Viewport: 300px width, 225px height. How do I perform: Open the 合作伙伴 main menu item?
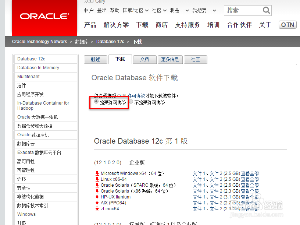click(239, 25)
